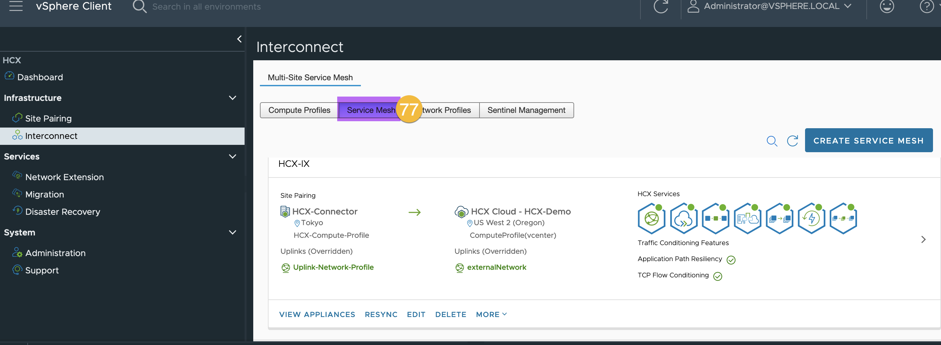Click the vMotion three-squares service icon
The height and width of the screenshot is (345, 941).
(x=715, y=218)
